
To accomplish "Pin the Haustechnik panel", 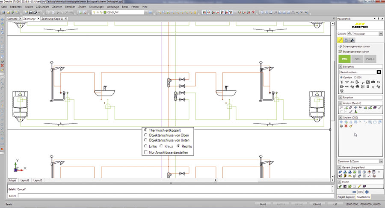I will 379,19.
